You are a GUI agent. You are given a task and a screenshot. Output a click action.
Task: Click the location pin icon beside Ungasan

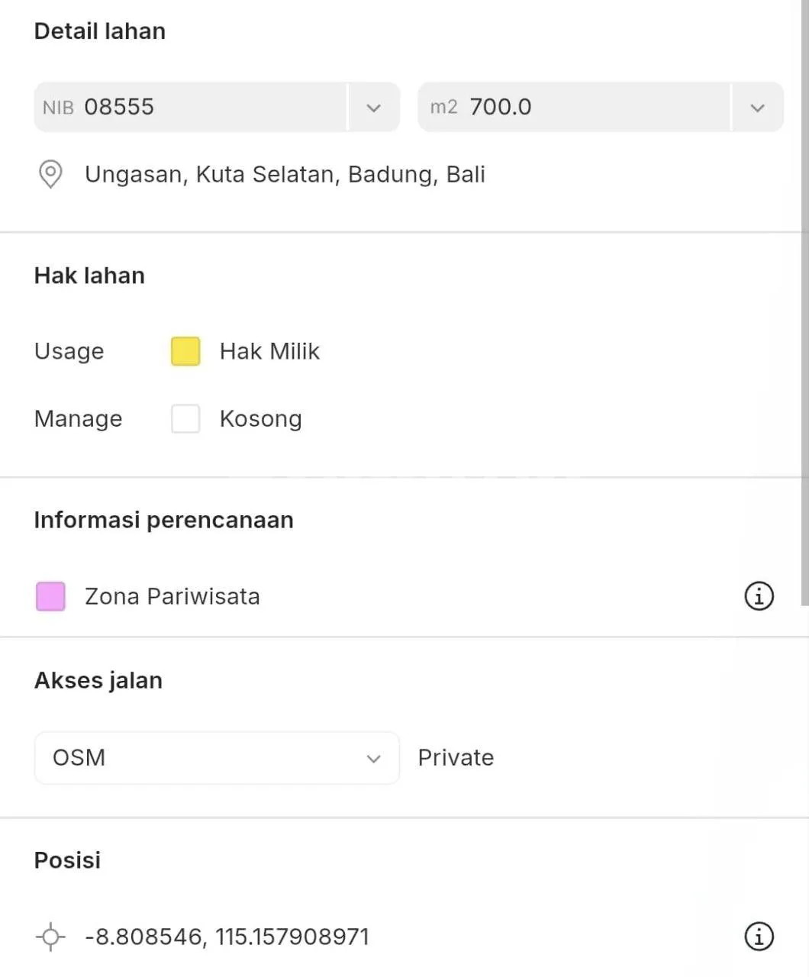click(x=50, y=174)
